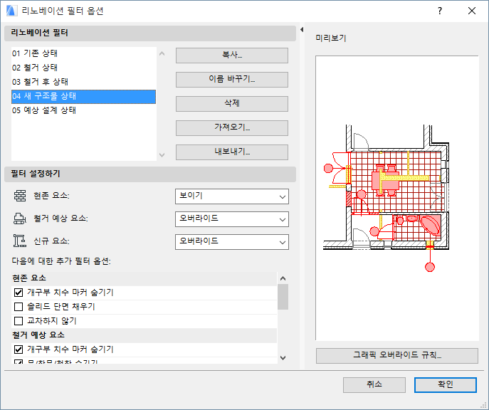Click the 미리보기 label
This screenshot has width=489, height=410.
pos(331,38)
